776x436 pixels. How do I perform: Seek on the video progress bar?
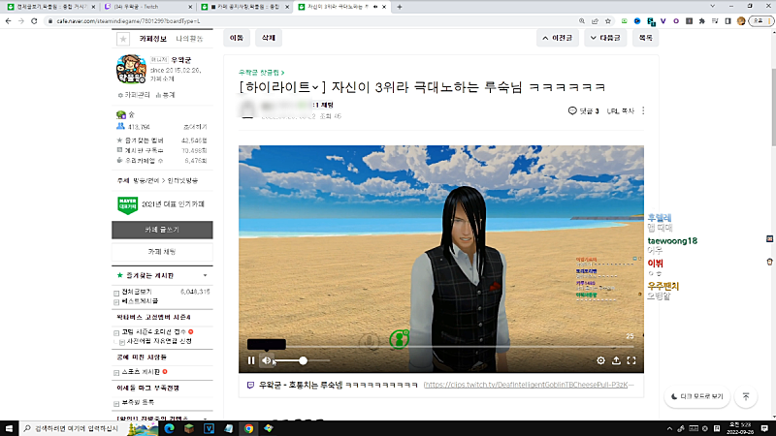[441, 347]
